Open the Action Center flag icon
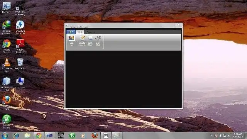This screenshot has width=247, height=139. [x=216, y=136]
